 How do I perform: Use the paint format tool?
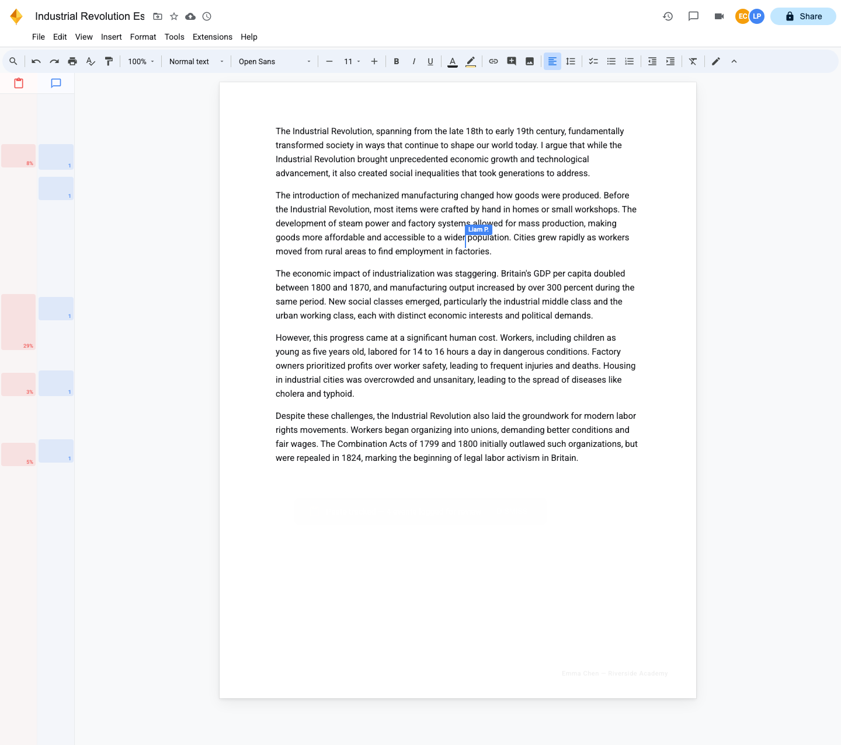tap(109, 61)
